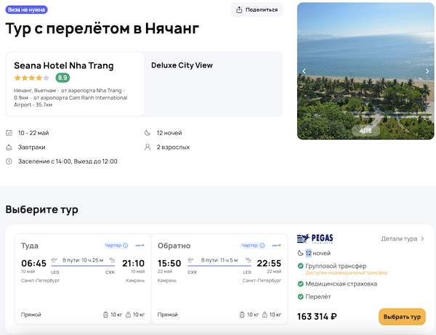436x335 pixels.
Task: Click the guests icon beside 2 взрослых
Action: pyautogui.click(x=148, y=147)
